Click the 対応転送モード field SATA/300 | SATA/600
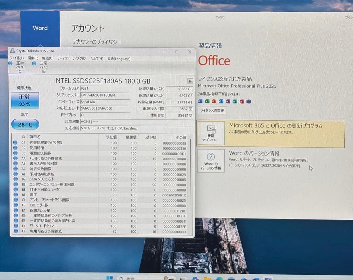353x280 pixels. click(105, 108)
